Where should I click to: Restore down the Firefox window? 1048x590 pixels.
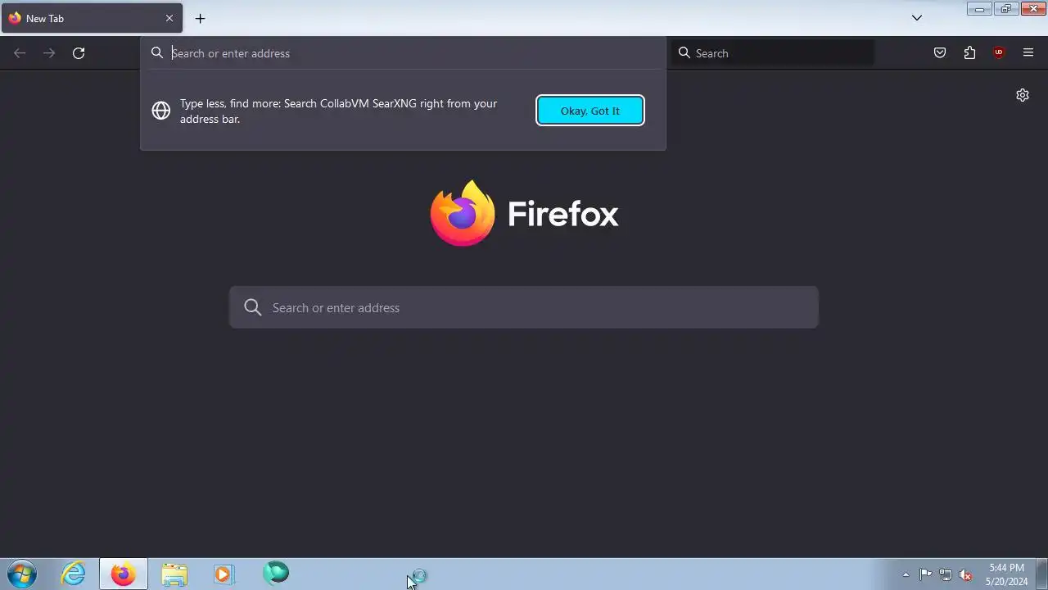click(1006, 9)
